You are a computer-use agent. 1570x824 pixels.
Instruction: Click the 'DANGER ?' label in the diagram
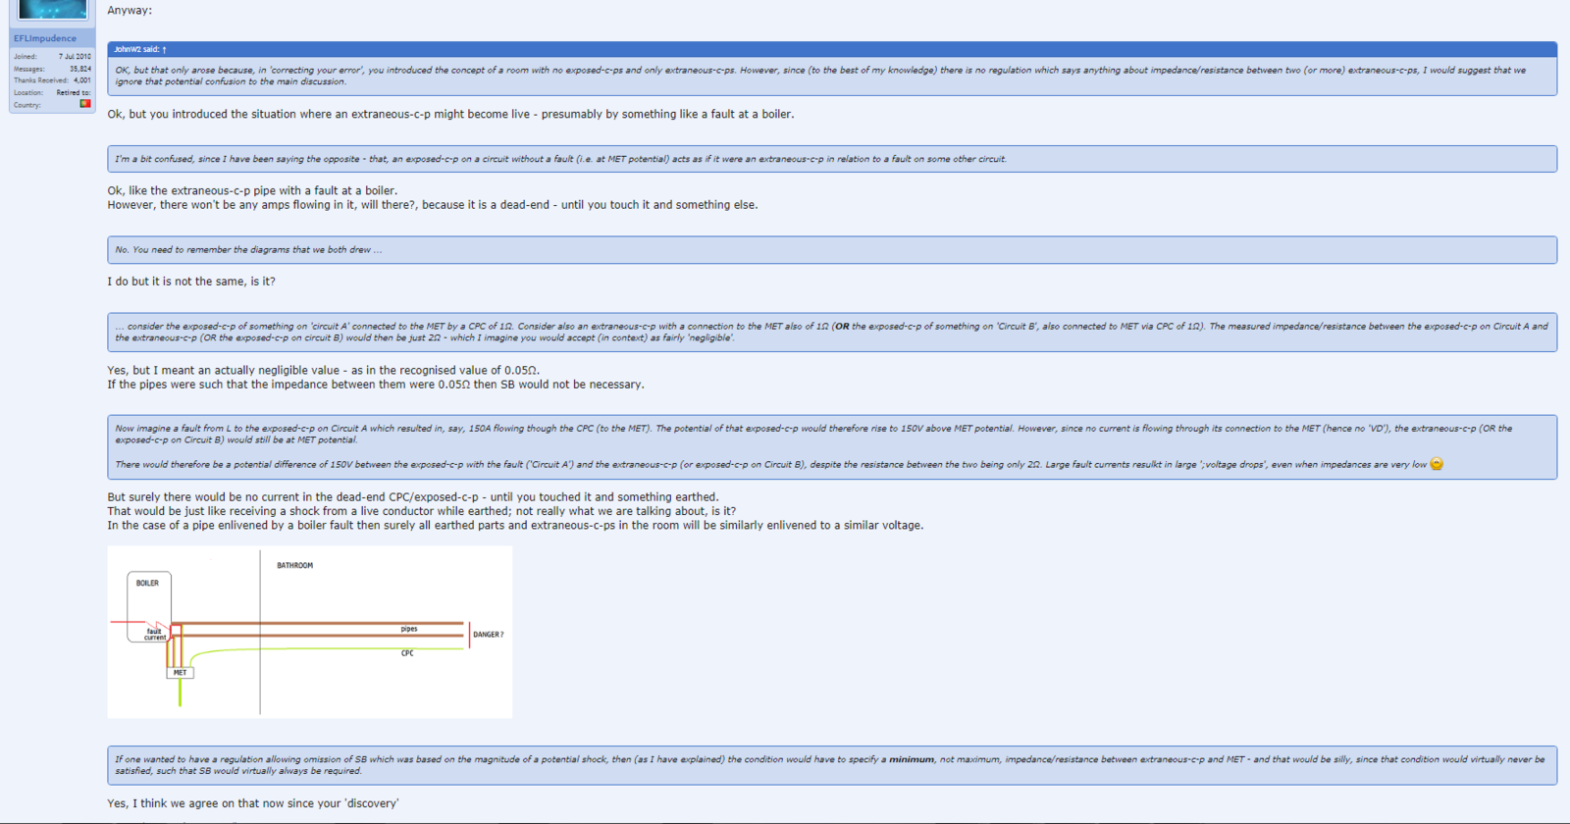(x=488, y=635)
